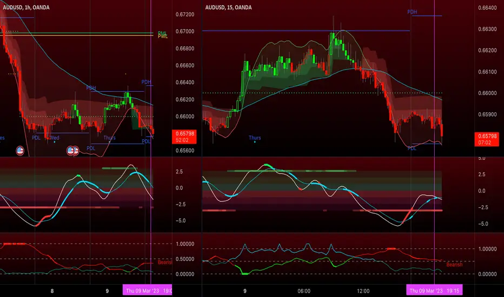504x297 pixels.
Task: Click the PWL level label on the 1h chart
Action: point(163,36)
